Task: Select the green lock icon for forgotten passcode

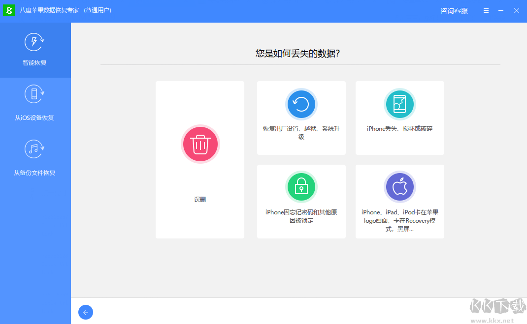Action: tap(301, 187)
